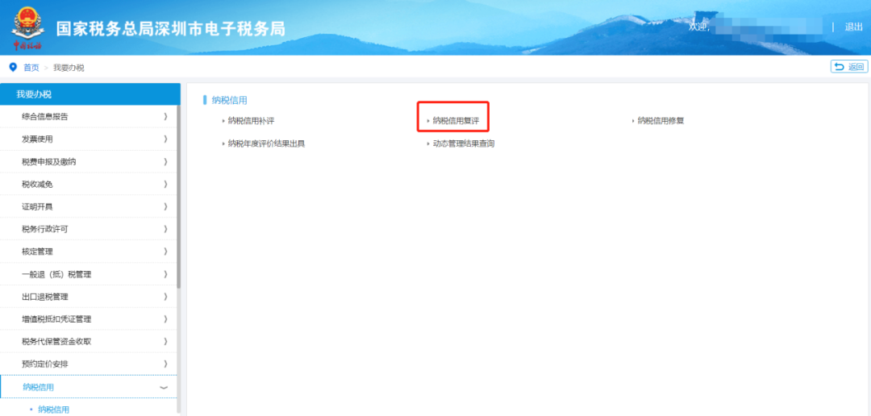Expand the 增值税抵扣凭证管理 chevron arrow
The height and width of the screenshot is (416, 871).
click(165, 318)
